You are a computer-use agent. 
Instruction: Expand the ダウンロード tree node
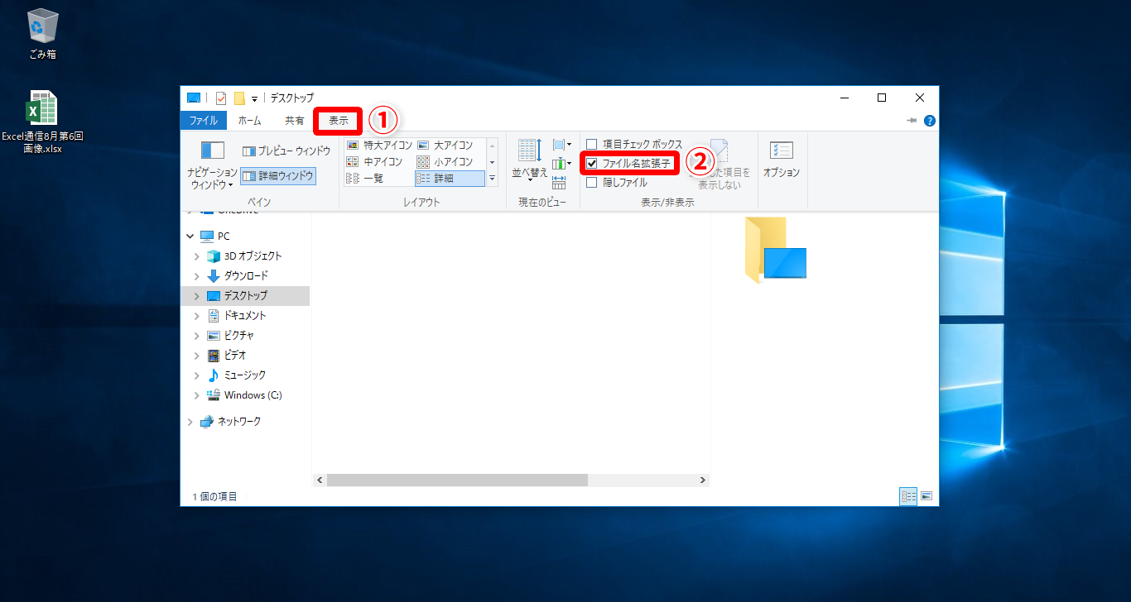(196, 275)
